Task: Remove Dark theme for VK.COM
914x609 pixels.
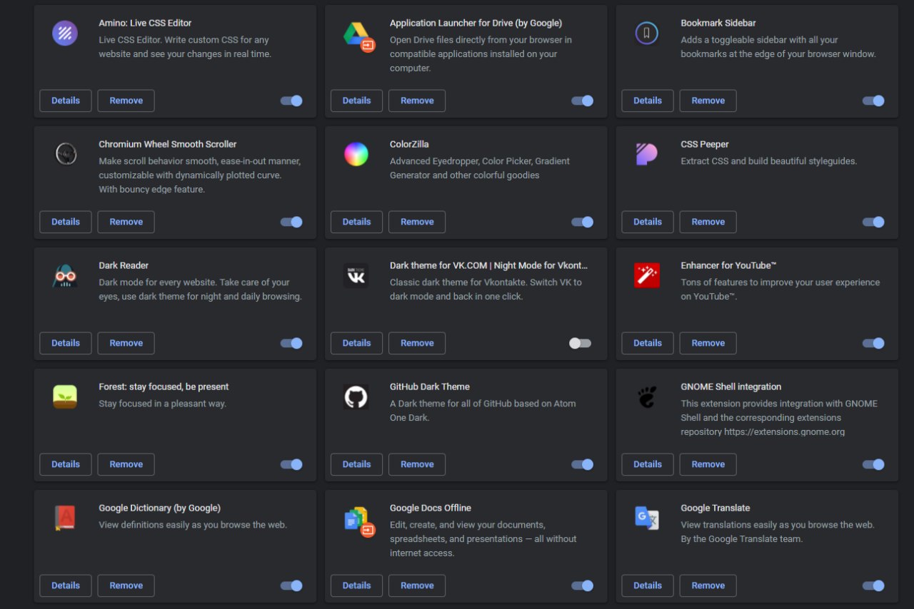Action: [417, 343]
